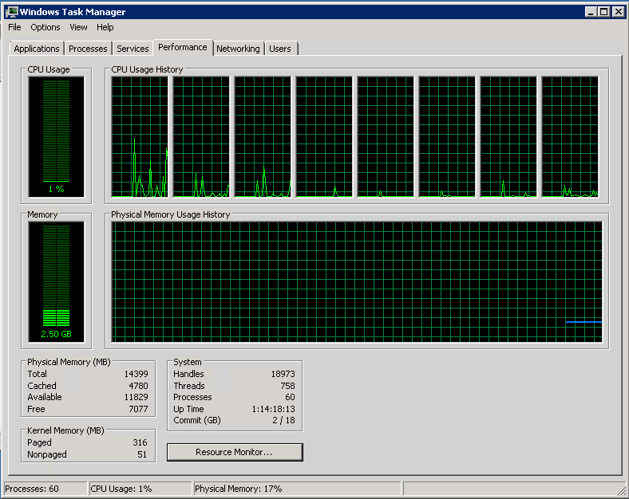Click the Physical Memory Usage History graph

pyautogui.click(x=357, y=282)
